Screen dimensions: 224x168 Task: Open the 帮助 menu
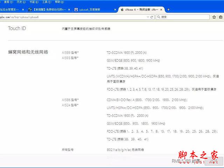click(x=57, y=2)
